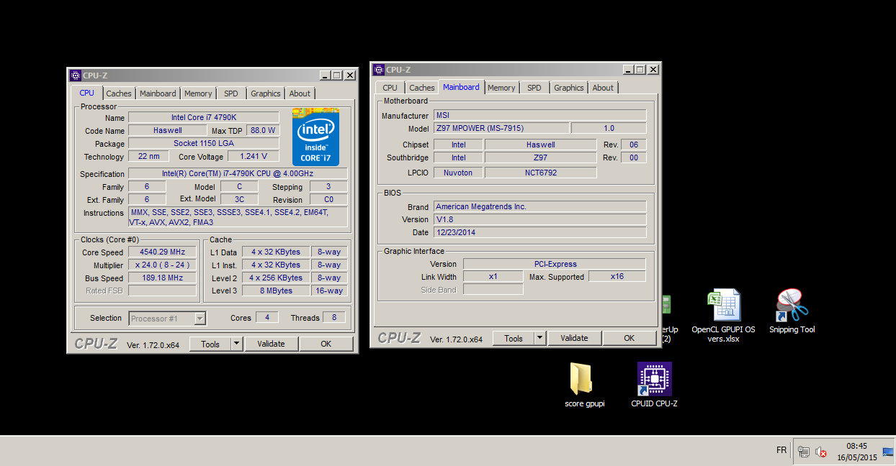Image resolution: width=896 pixels, height=466 pixels.
Task: Click the Name field showing Intel Core i7 4790K
Action: [x=203, y=117]
